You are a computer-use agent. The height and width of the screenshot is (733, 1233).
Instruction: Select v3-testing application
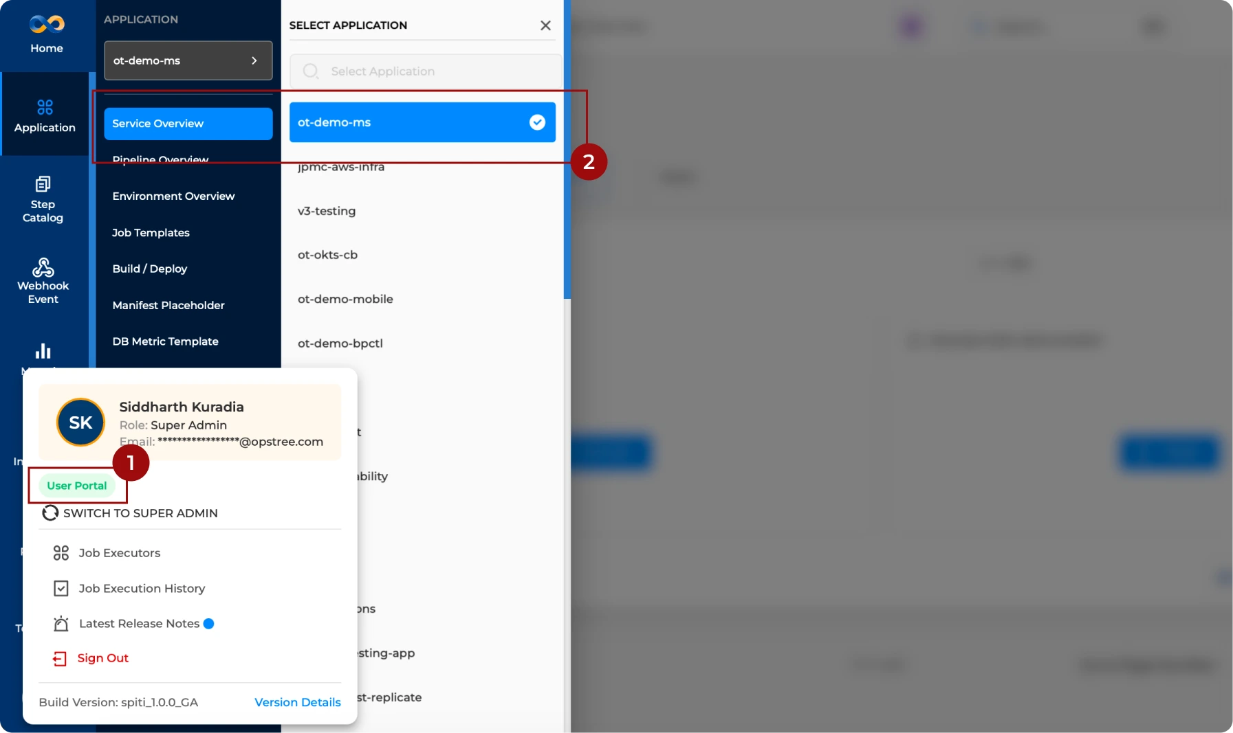(x=327, y=211)
